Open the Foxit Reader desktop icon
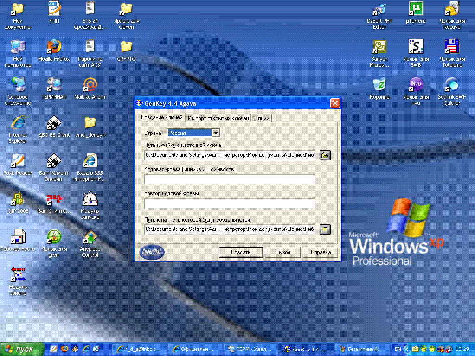475x356 pixels. pyautogui.click(x=18, y=161)
